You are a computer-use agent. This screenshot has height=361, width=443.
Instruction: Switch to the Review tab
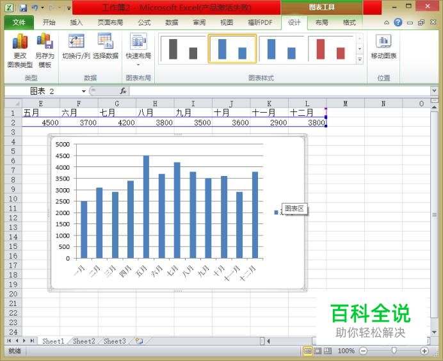pos(199,22)
